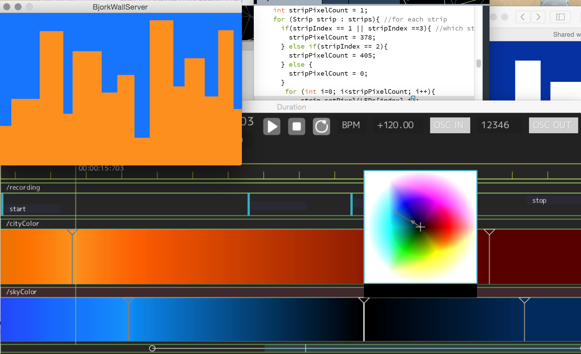Click the code editor vertical scrollbar

pyautogui.click(x=478, y=64)
